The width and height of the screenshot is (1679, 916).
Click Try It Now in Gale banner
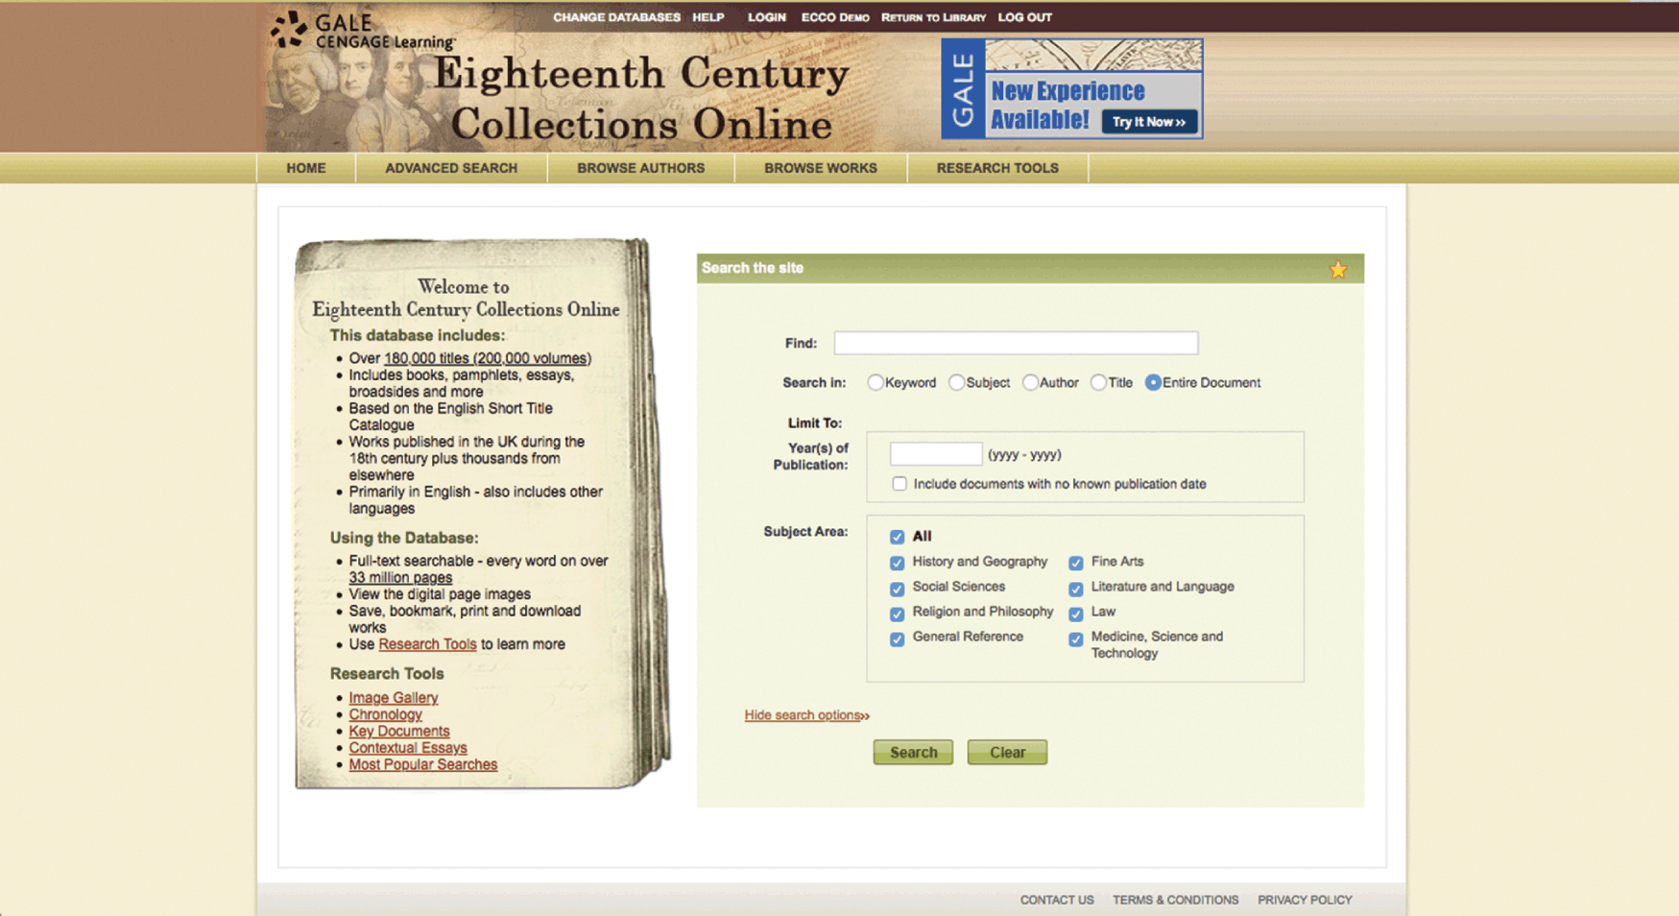(x=1149, y=122)
